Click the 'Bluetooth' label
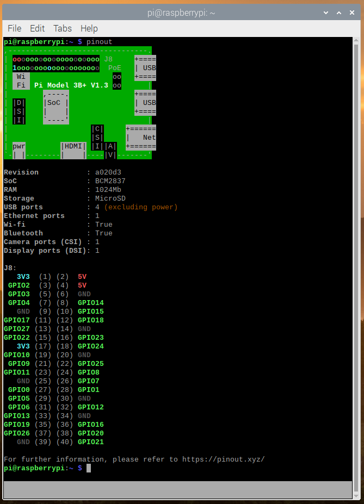Image resolution: width=364 pixels, height=504 pixels. click(x=23, y=233)
